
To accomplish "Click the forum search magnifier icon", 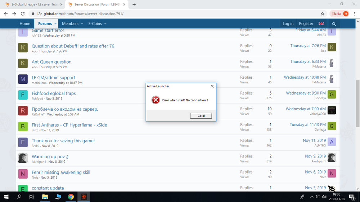I will (334, 24).
